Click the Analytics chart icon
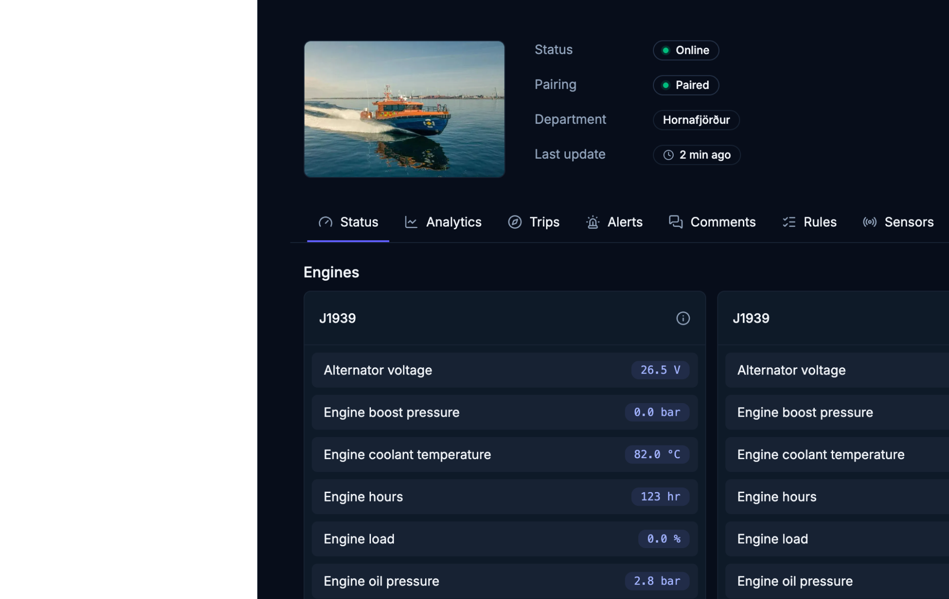The height and width of the screenshot is (599, 949). (x=411, y=222)
